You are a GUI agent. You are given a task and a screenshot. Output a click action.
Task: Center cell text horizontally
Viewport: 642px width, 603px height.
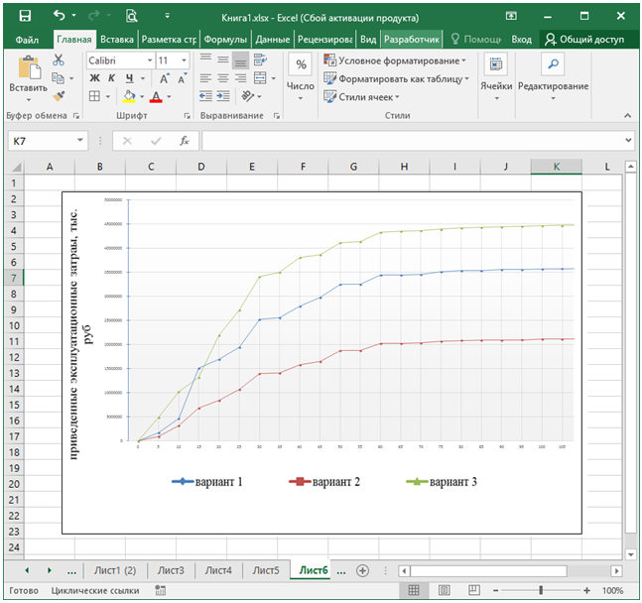coord(223,77)
